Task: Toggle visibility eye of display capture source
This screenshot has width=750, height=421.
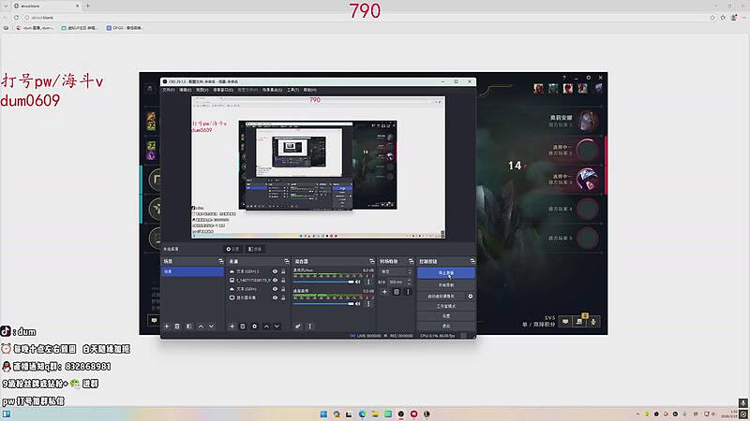Action: pos(275,298)
